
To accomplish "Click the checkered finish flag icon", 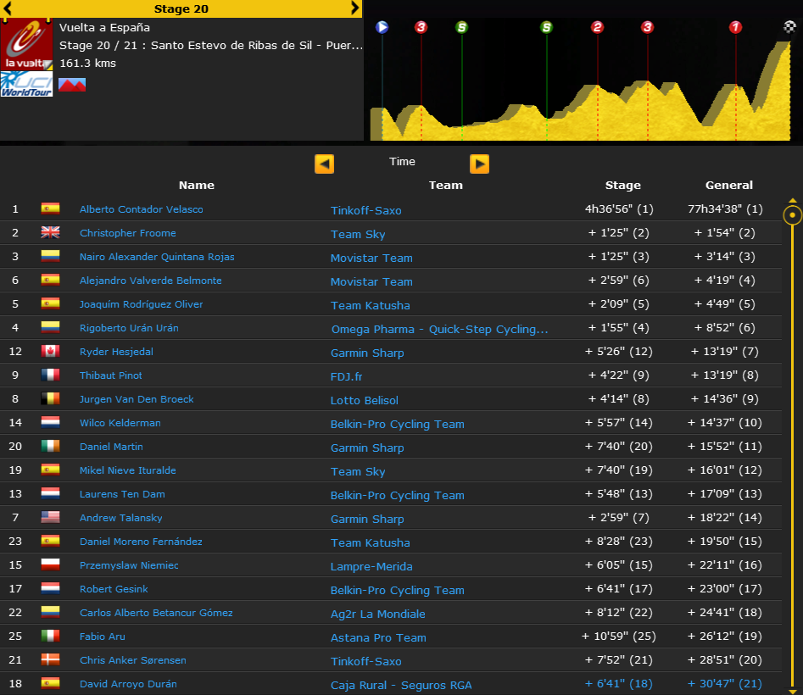I will click(x=789, y=27).
